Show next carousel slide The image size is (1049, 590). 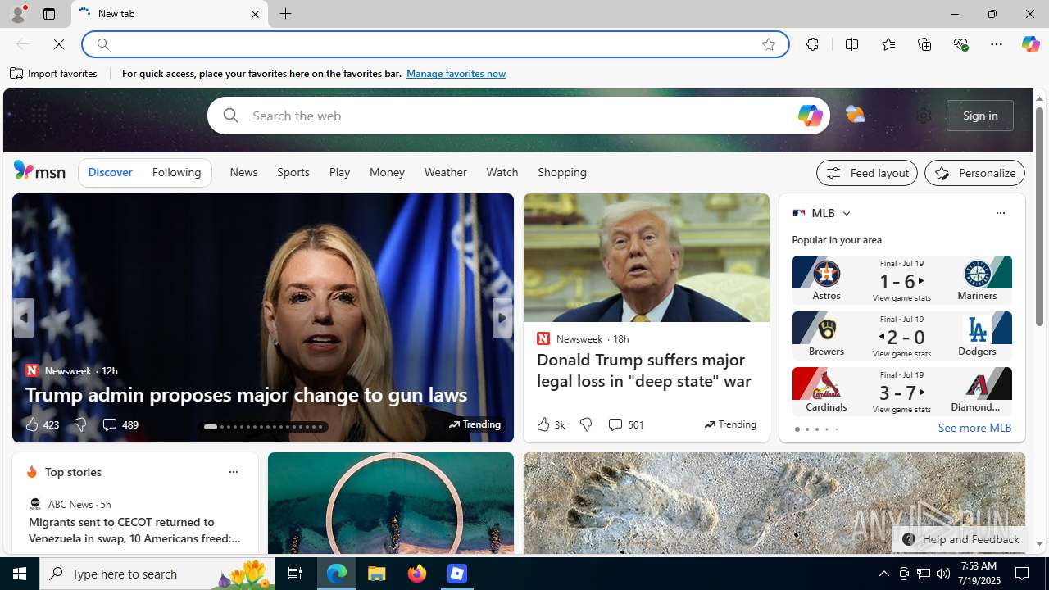pos(502,318)
